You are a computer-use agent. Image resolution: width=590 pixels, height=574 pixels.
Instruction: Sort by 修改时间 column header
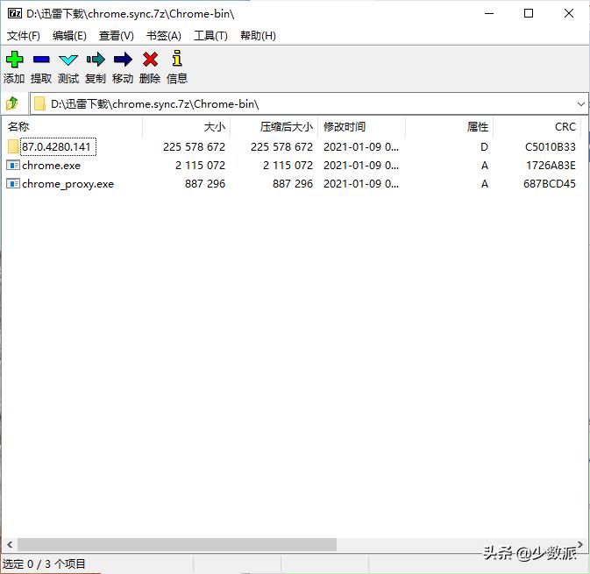tap(361, 127)
